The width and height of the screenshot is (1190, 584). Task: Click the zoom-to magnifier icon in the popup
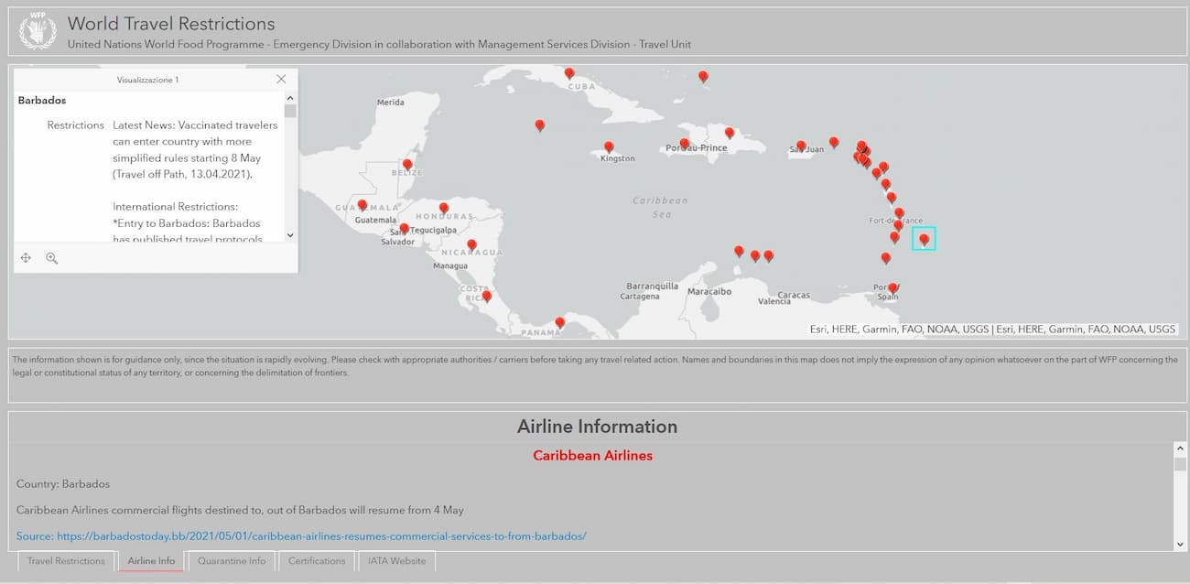point(52,258)
